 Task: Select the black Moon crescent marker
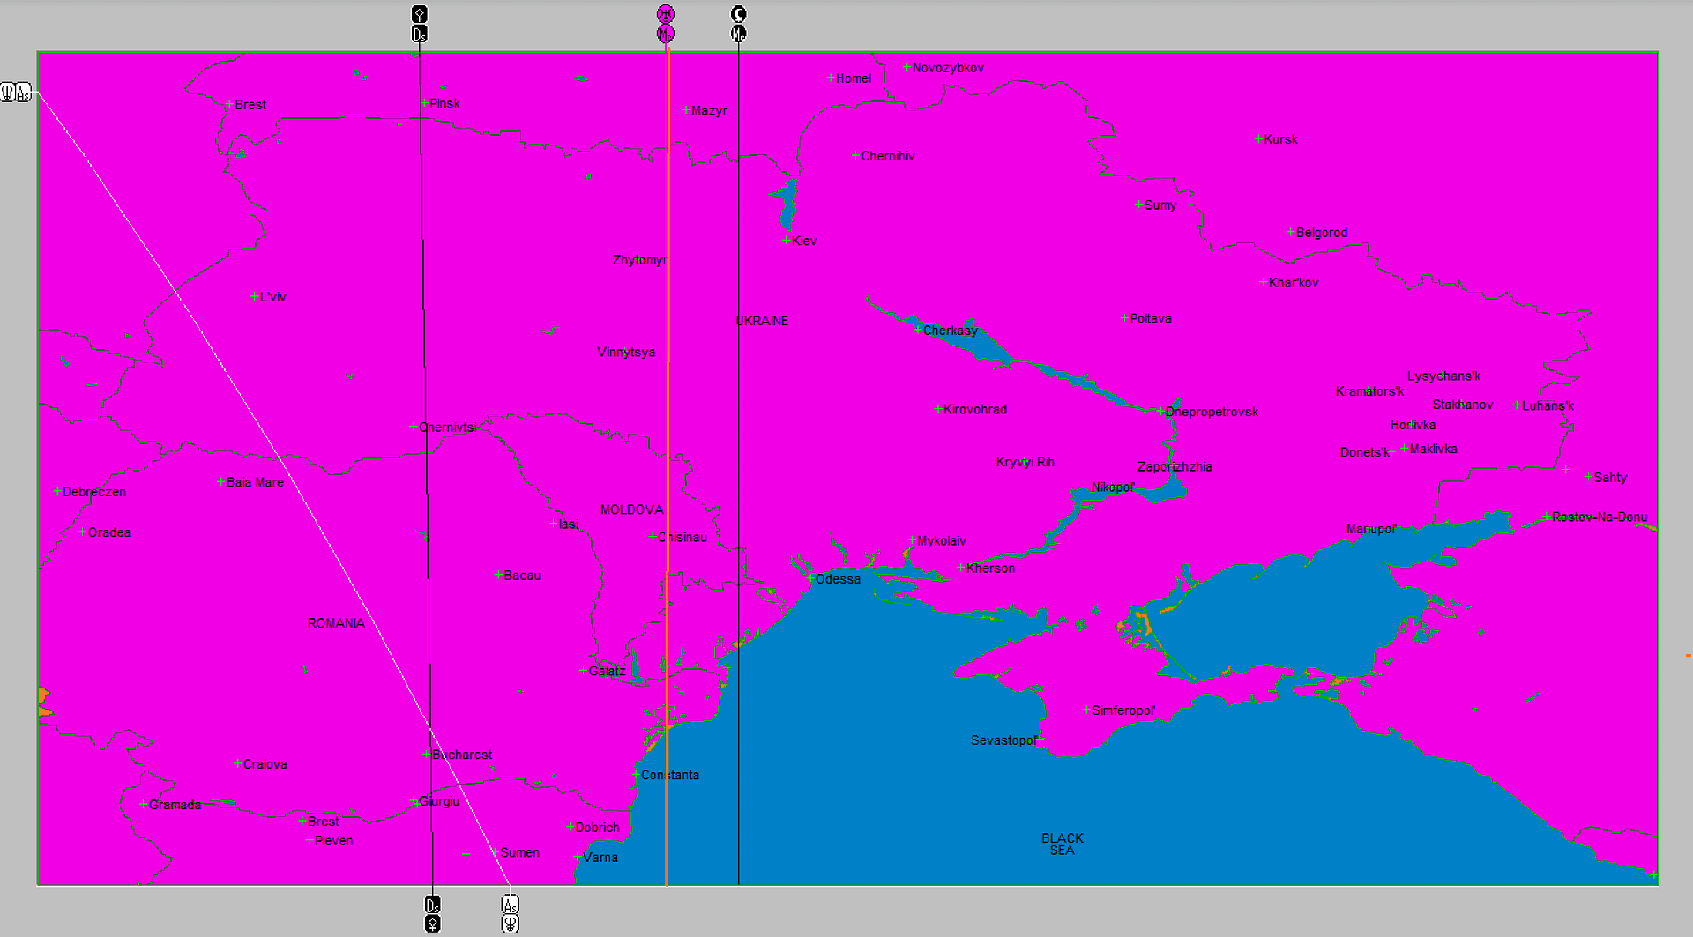(738, 13)
